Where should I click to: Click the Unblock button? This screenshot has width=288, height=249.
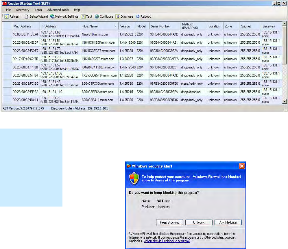click(199, 222)
